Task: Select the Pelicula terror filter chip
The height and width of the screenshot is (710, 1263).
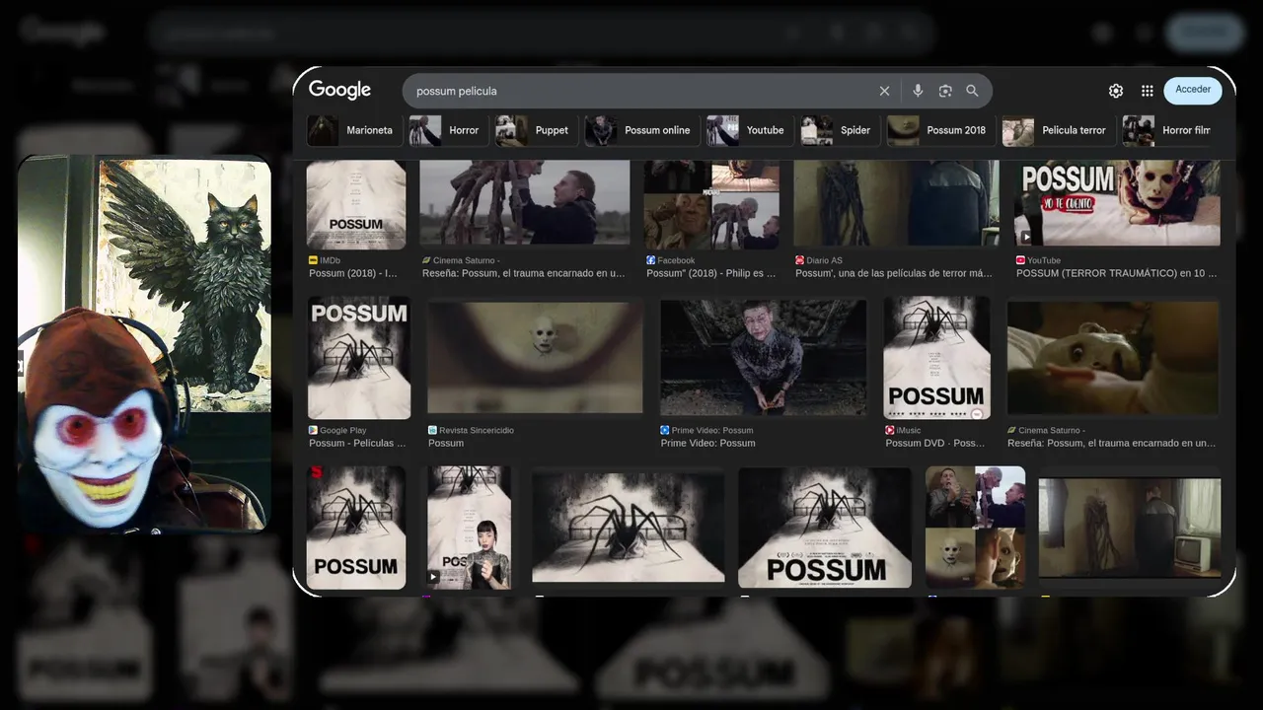Action: coord(1059,130)
